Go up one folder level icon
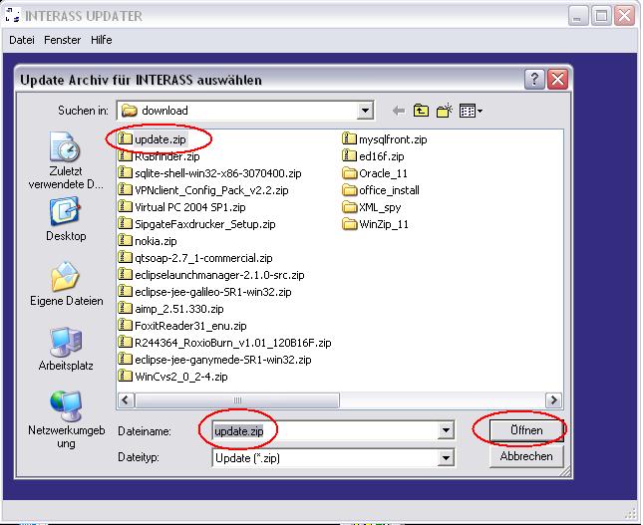The width and height of the screenshot is (643, 525). [422, 111]
